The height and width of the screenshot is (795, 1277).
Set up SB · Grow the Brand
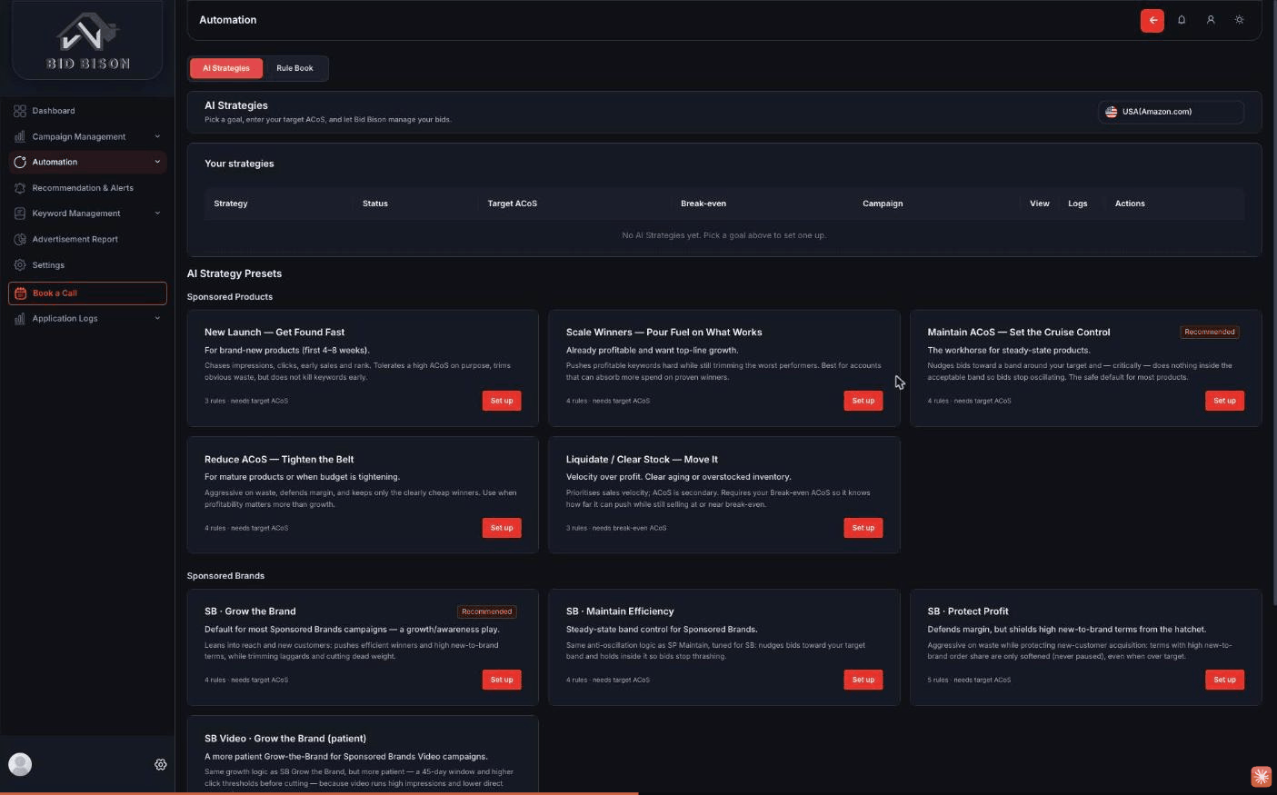[502, 680]
